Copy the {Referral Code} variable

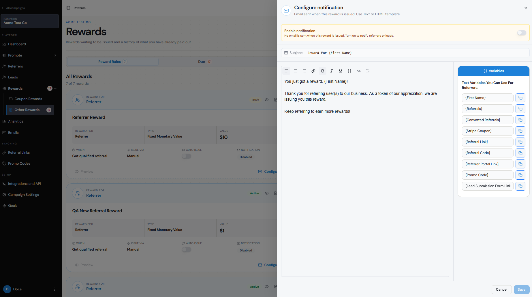click(x=520, y=153)
